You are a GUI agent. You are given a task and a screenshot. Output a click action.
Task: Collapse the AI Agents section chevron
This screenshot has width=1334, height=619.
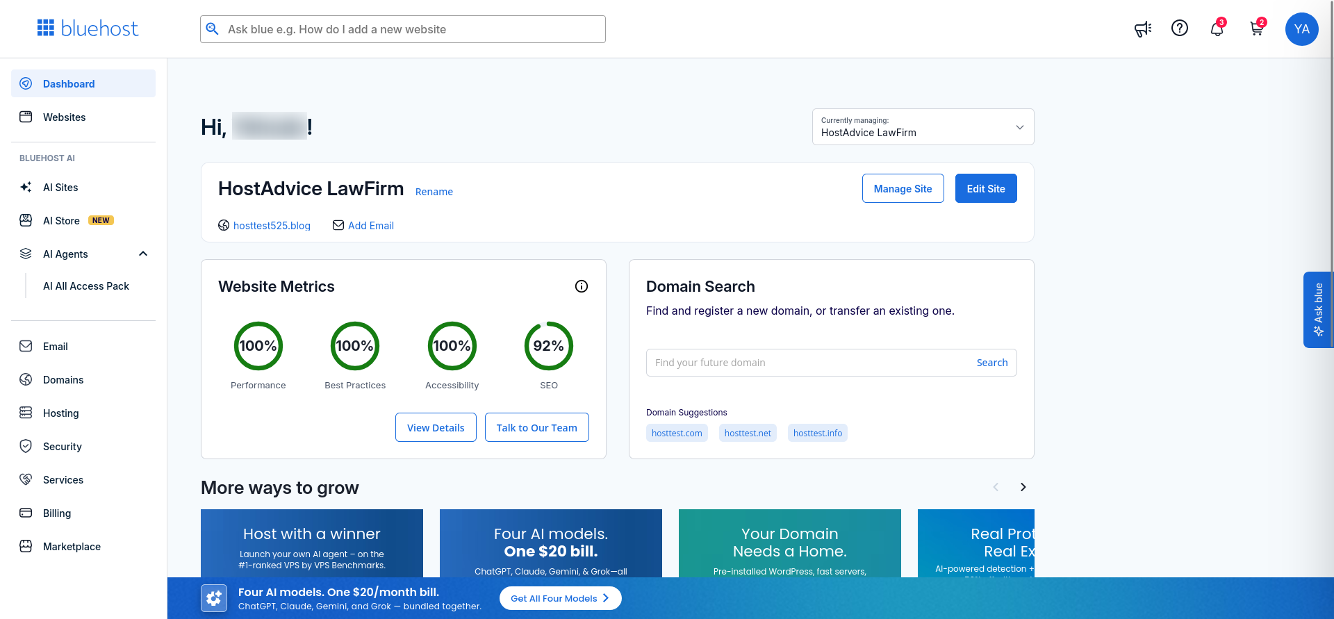click(143, 254)
